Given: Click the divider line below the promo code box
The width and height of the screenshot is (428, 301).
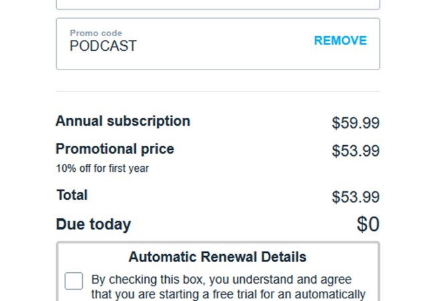Looking at the screenshot, I should [x=218, y=92].
